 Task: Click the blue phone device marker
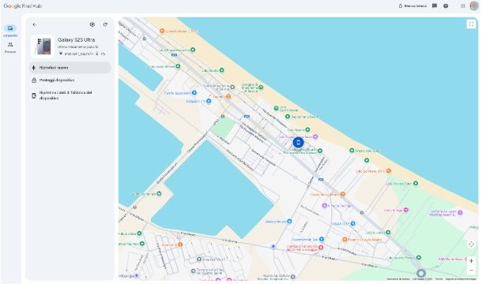(298, 143)
